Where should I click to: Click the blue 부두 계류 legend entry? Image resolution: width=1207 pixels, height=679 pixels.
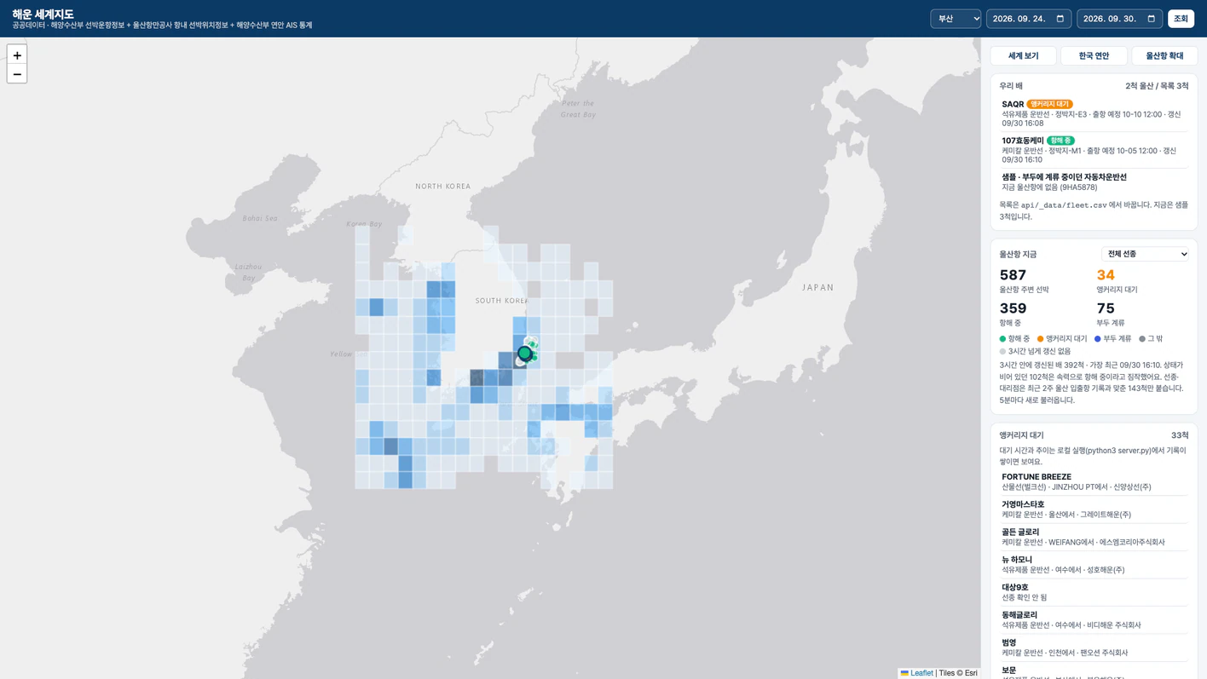click(1112, 339)
